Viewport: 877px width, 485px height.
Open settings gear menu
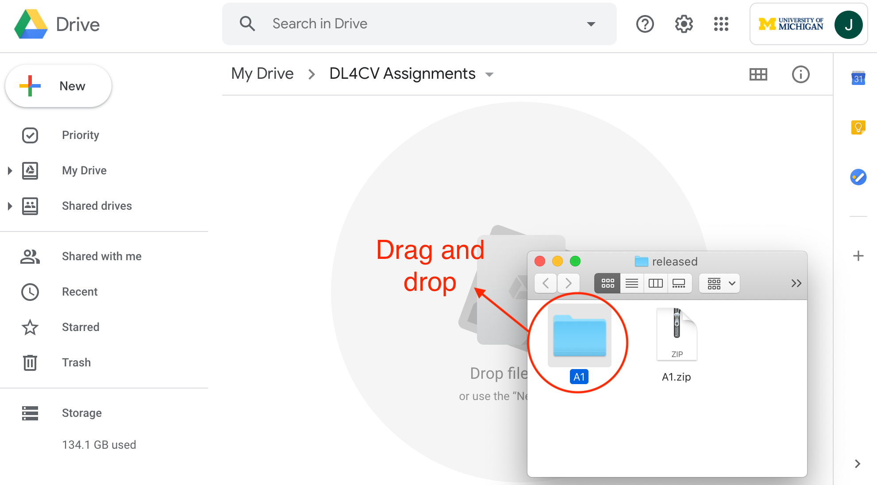coord(685,23)
